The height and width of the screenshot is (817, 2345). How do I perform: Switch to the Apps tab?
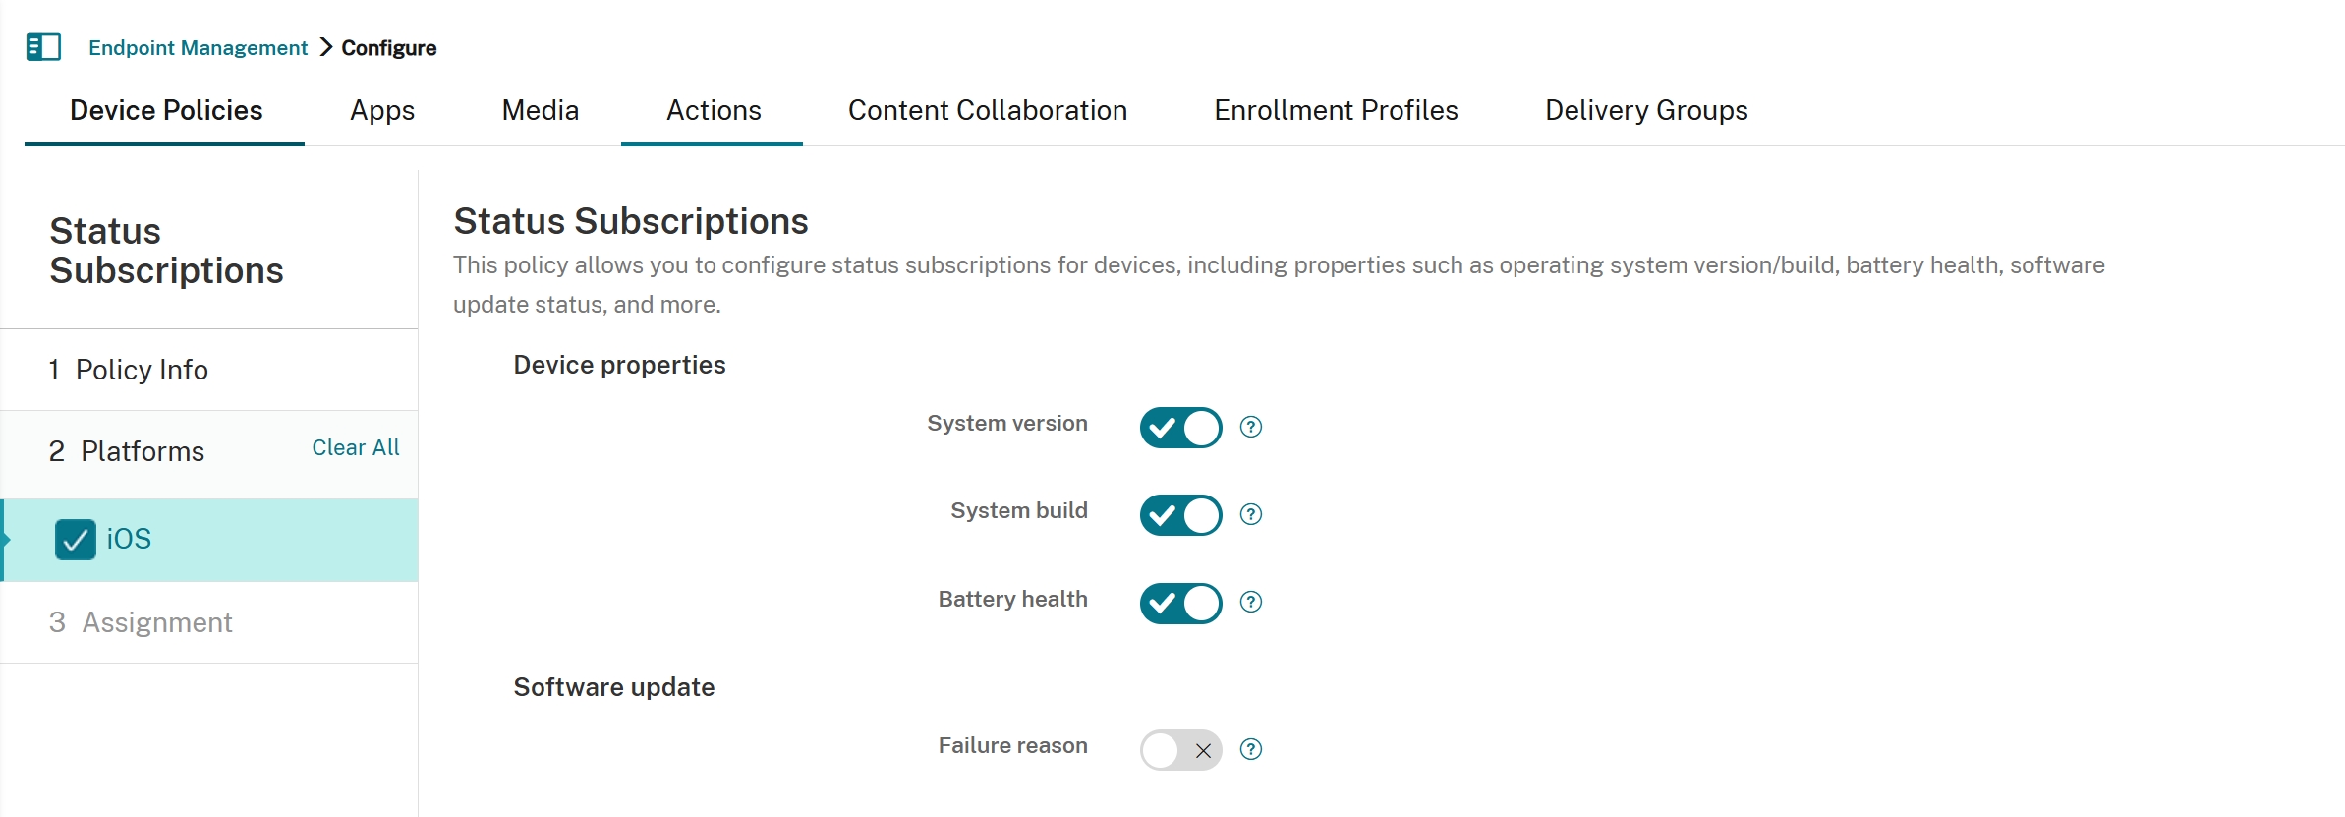(x=381, y=110)
